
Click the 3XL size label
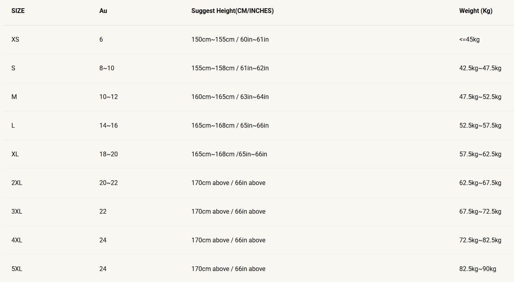(17, 211)
